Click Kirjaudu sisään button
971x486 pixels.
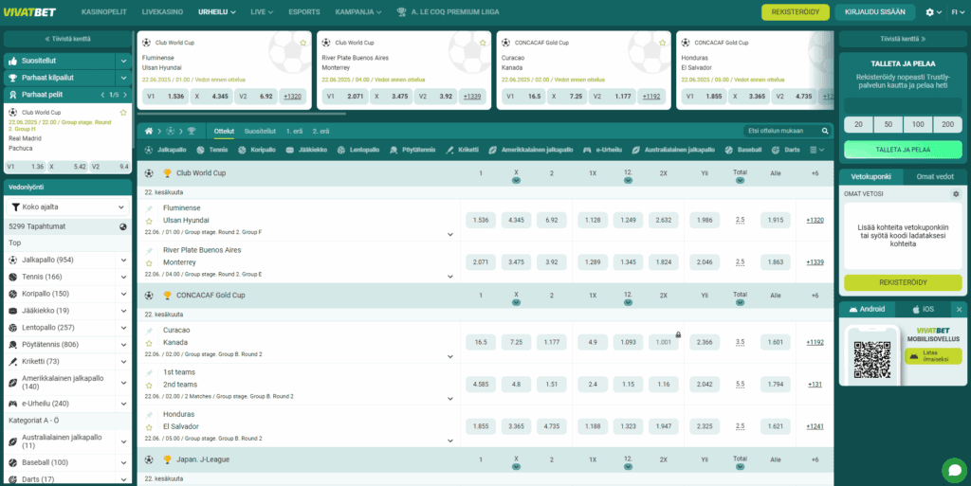click(x=873, y=11)
